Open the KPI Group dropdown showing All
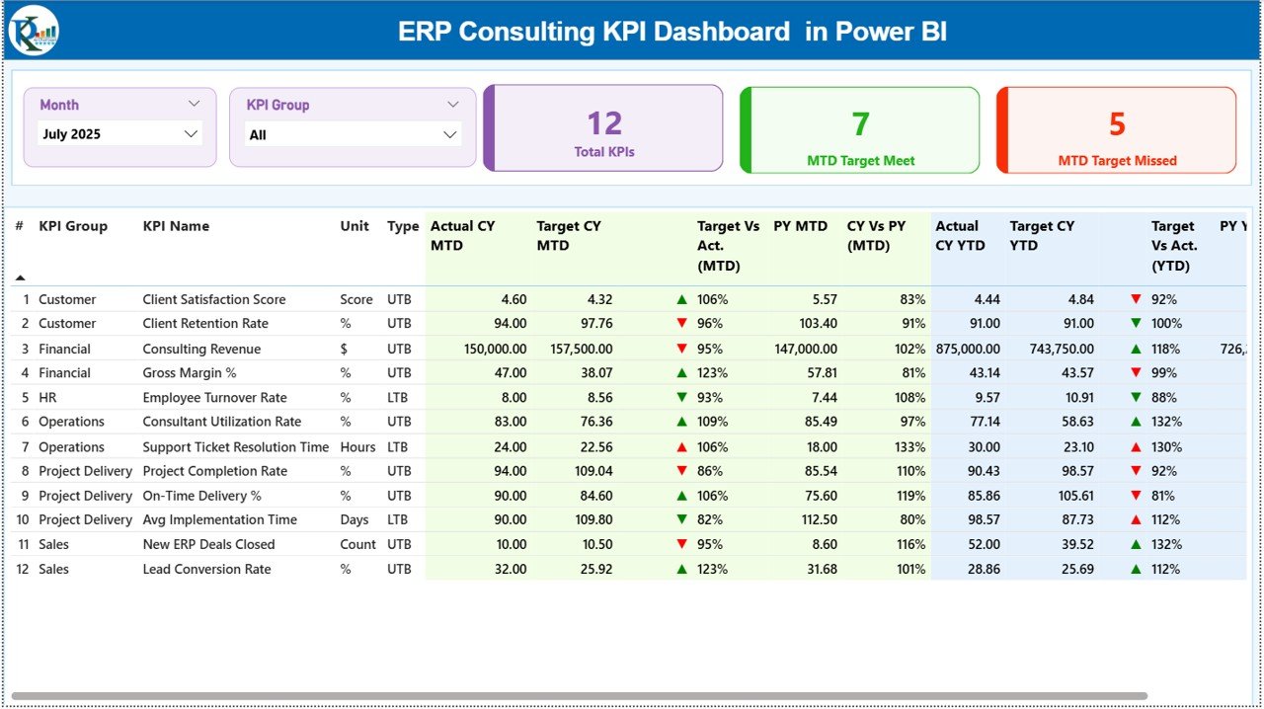This screenshot has height=709, width=1264. click(x=353, y=133)
